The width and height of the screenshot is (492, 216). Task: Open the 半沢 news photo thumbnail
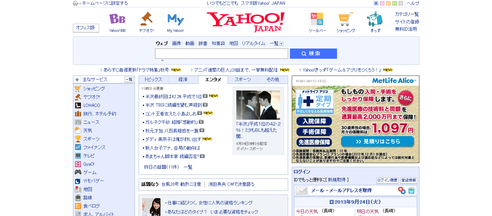tap(258, 105)
